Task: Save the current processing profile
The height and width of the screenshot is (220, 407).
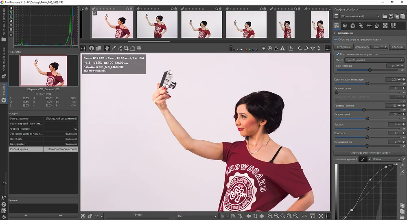Action: (x=391, y=16)
